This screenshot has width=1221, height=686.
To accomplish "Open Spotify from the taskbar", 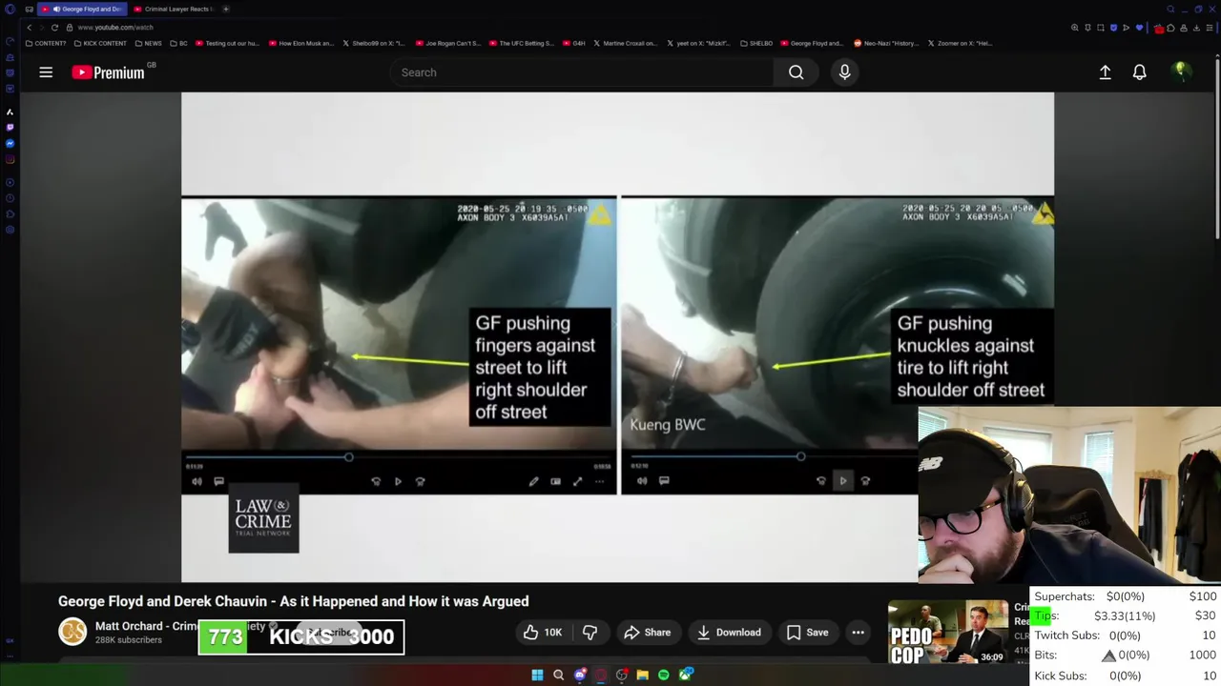I will [664, 676].
